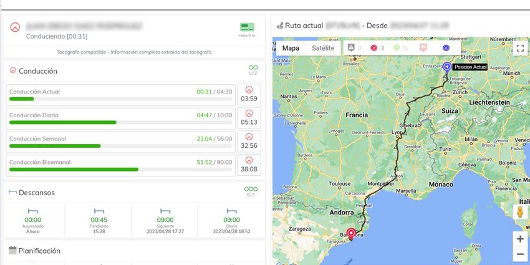This screenshot has width=530, height=265.
Task: Click the blue Posicion Actual marker
Action: click(x=447, y=67)
